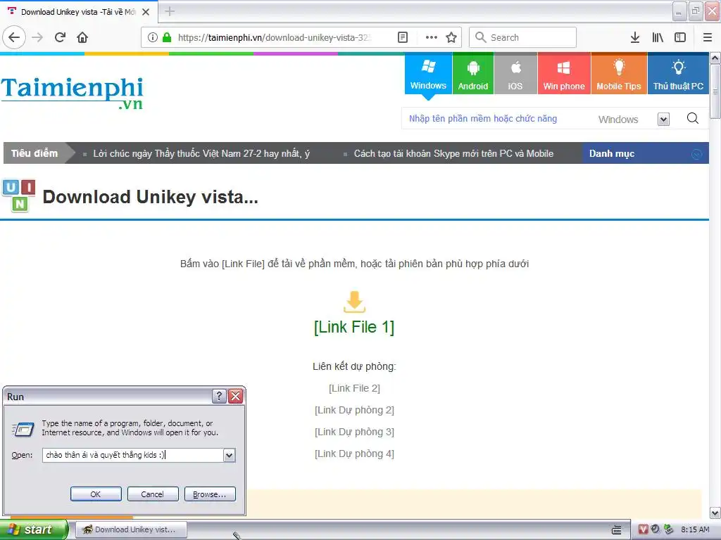Open Lời chúc ngày Thầy thuốc article
The image size is (721, 540).
(x=201, y=153)
